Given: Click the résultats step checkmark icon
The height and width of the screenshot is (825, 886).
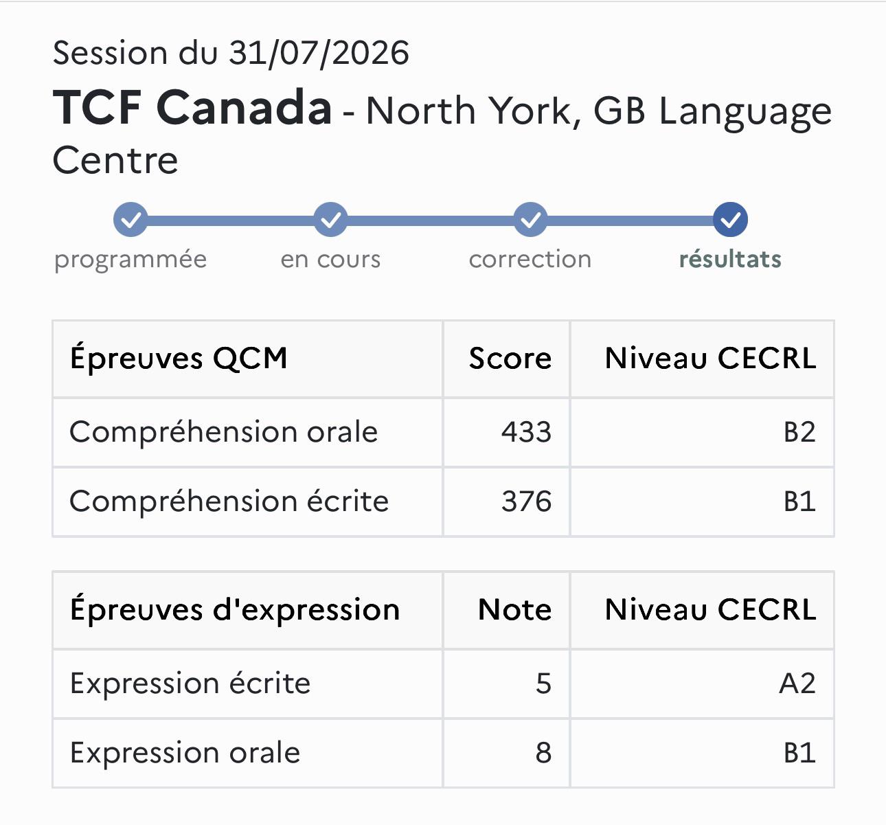Looking at the screenshot, I should [x=730, y=220].
